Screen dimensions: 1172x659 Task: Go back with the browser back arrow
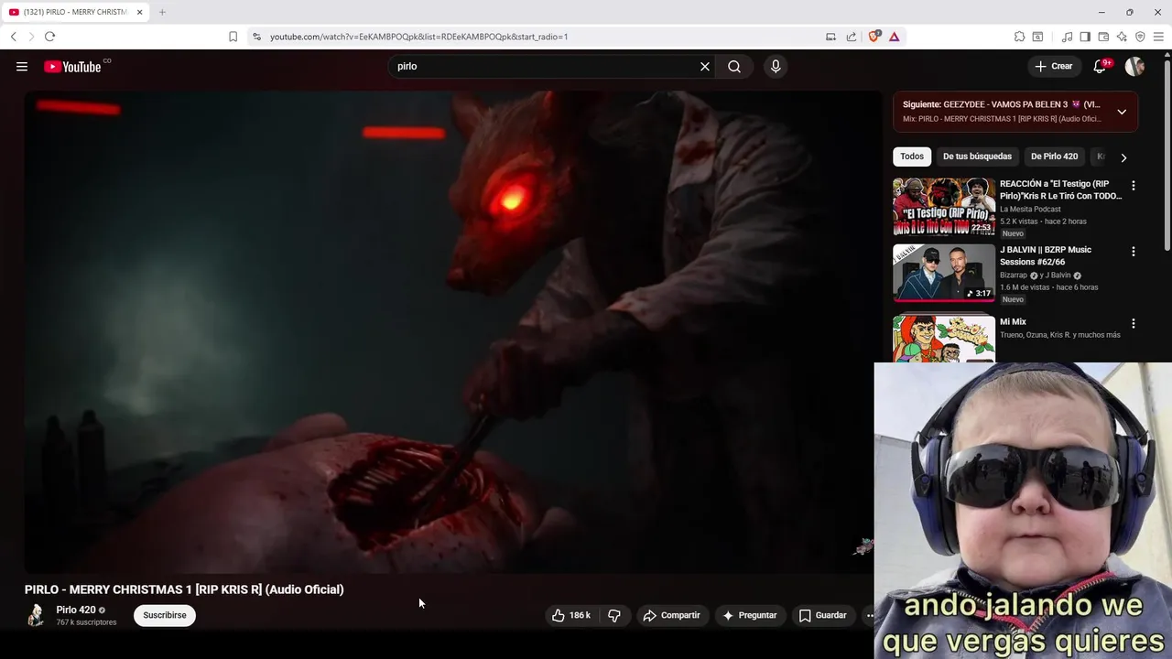(13, 37)
